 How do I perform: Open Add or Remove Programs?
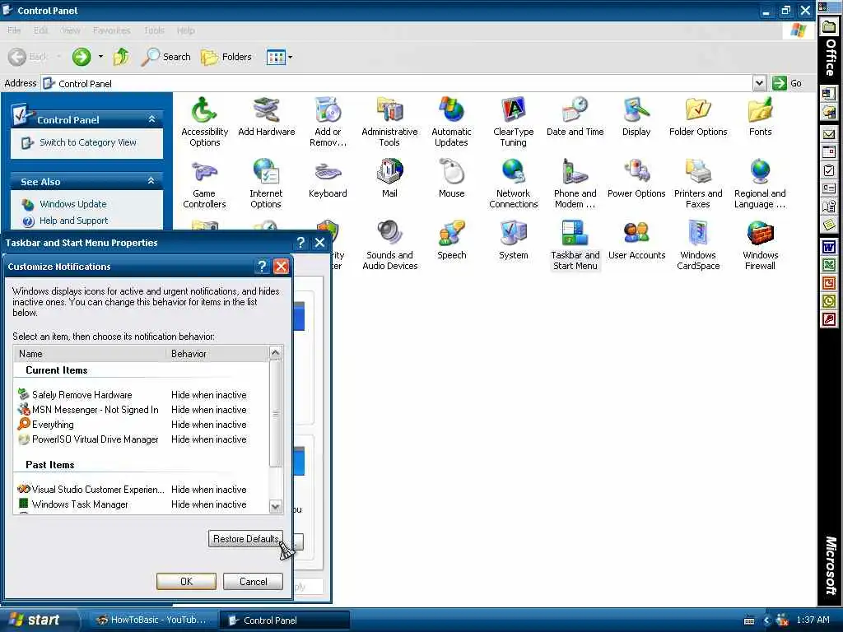tap(328, 122)
